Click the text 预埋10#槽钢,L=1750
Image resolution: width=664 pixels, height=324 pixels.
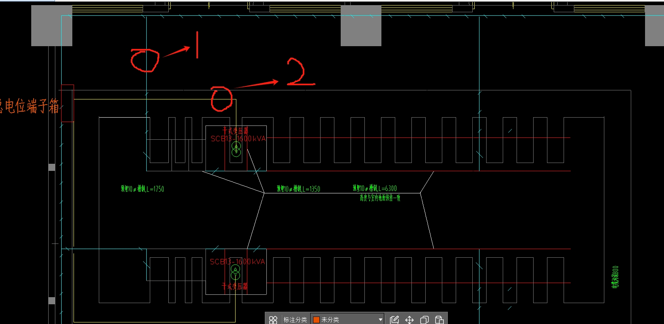(x=142, y=189)
